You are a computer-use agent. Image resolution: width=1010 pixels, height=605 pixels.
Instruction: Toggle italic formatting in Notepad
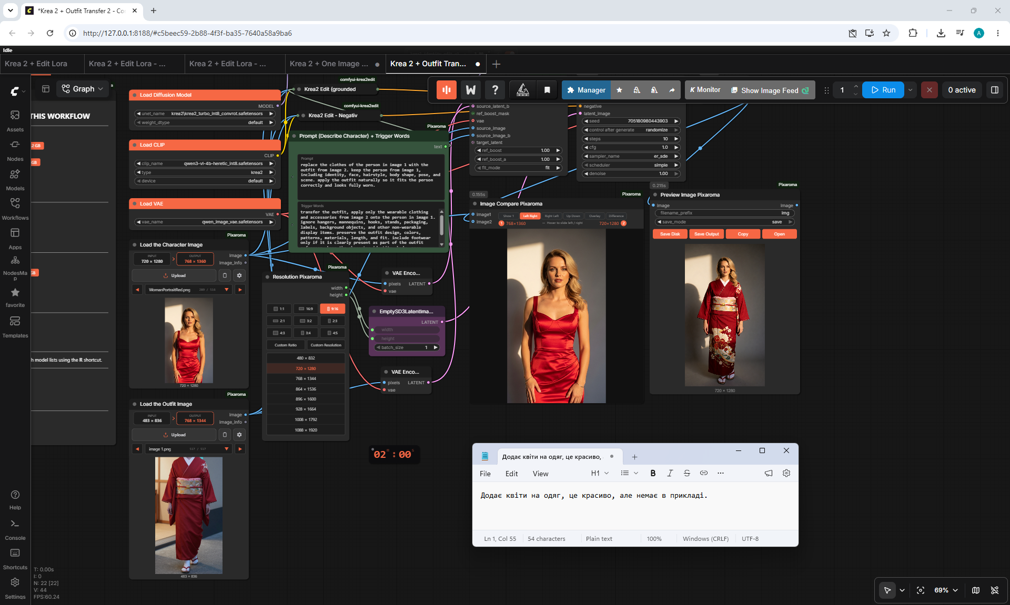670,473
